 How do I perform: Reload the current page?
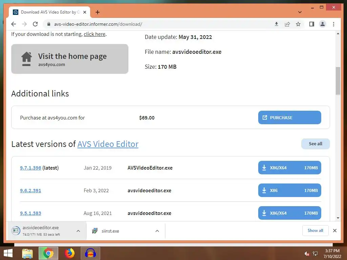coord(35,24)
